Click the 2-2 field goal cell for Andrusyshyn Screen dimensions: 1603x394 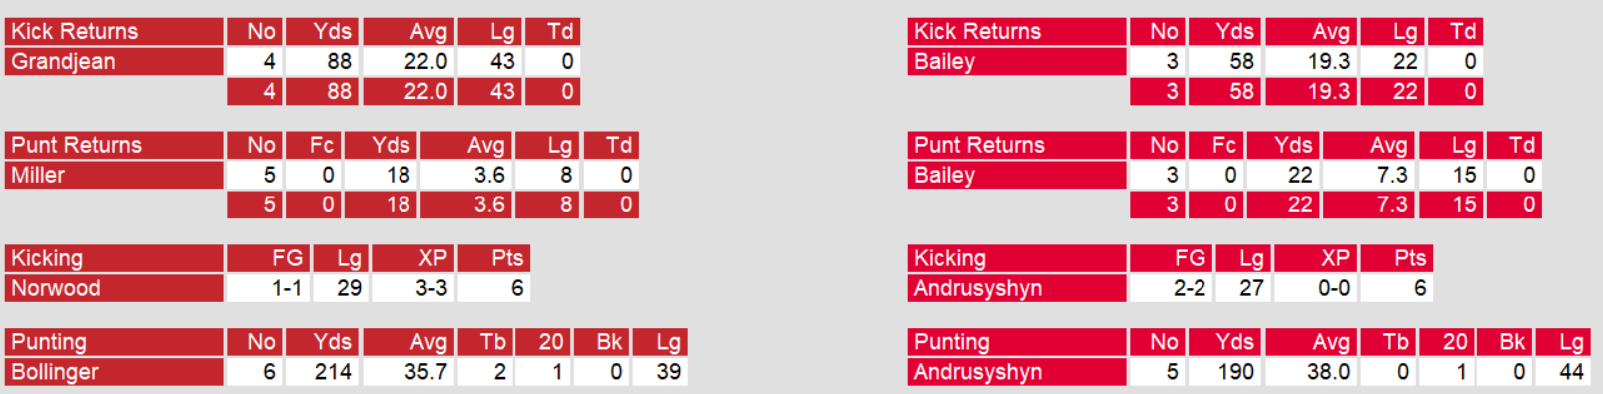(1171, 288)
